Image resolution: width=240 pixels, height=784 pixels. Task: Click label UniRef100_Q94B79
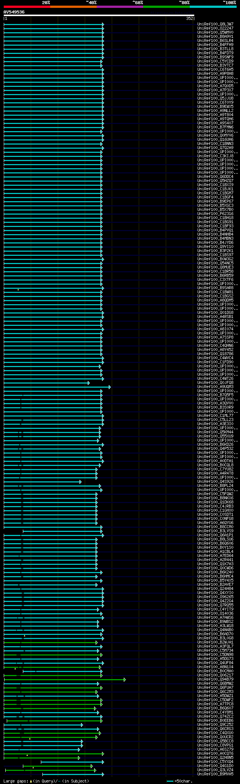point(215,679)
